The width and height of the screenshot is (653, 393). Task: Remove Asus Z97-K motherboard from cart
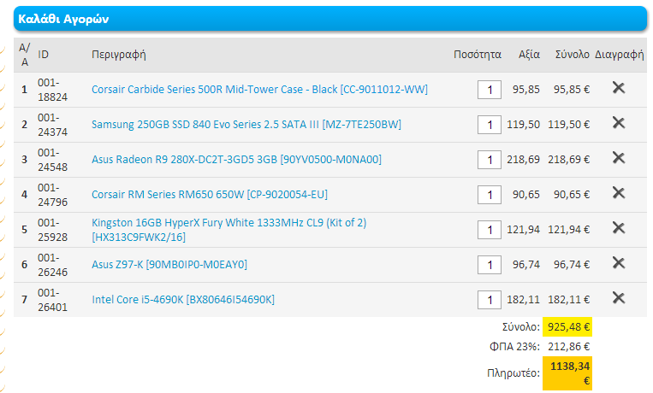(619, 263)
